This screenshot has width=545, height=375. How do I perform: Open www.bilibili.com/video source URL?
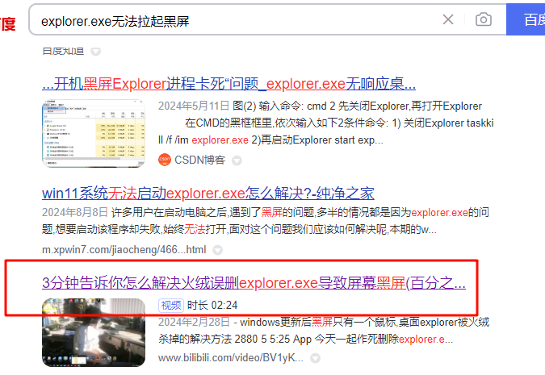click(231, 358)
